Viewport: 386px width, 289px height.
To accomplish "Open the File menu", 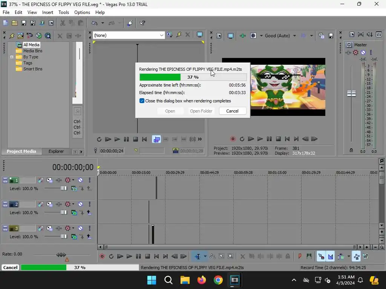I will tap(6, 12).
